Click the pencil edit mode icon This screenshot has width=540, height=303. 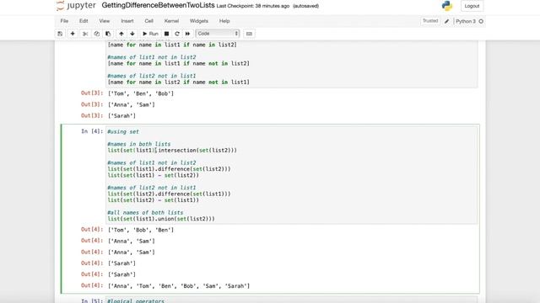446,21
